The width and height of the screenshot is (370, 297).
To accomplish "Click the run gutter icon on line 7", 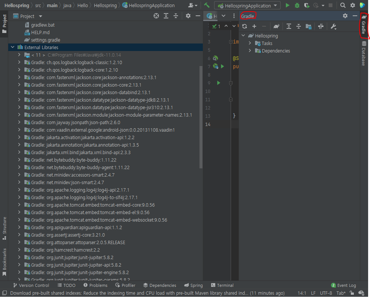I will (x=222, y=66).
